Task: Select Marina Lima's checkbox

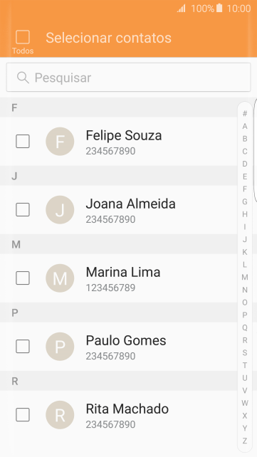Action: coord(23,278)
